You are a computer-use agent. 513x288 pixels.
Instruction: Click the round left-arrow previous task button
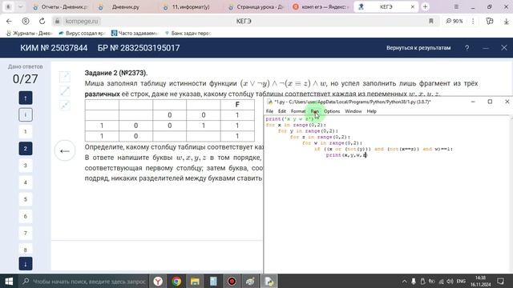pos(65,151)
